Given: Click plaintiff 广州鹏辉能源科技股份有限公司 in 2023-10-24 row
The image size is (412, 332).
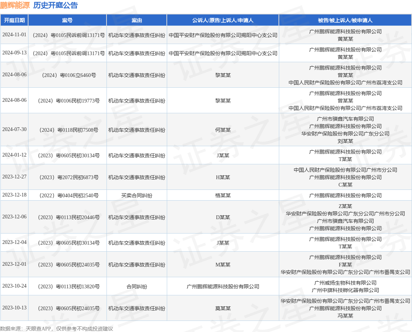Looking at the screenshot, I should click(223, 286).
